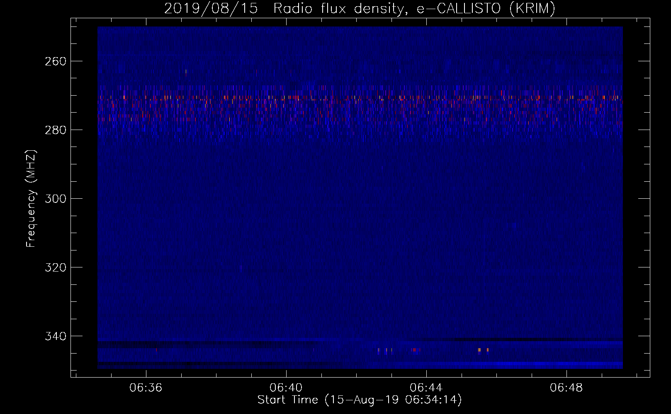
Task: Click the 300 frequency tick label
Action: [x=56, y=199]
